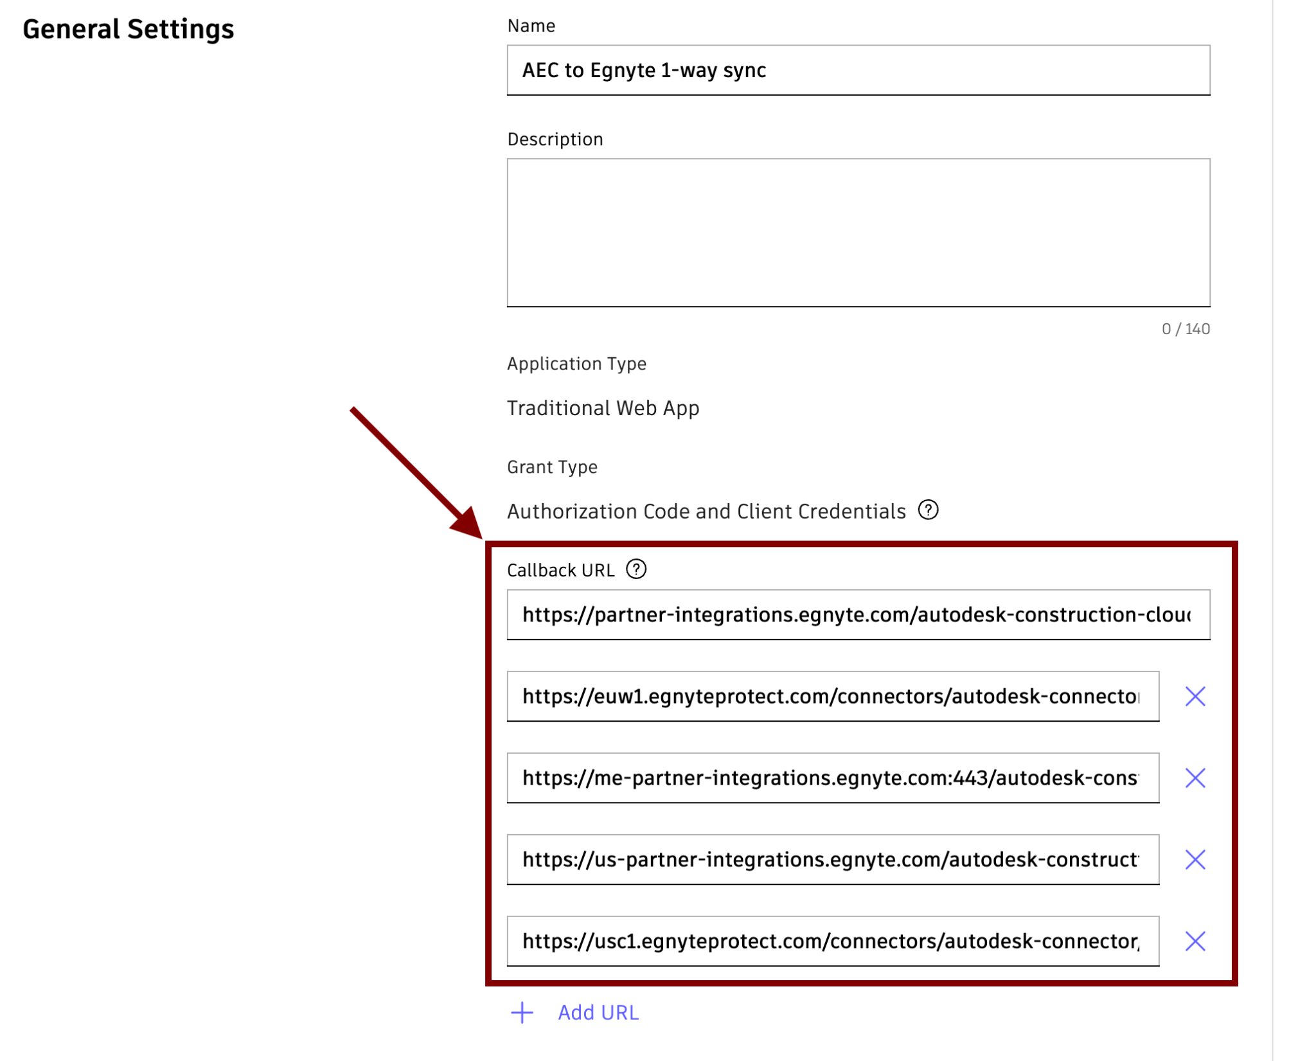Click the 0 / 140 character counter

point(1186,329)
